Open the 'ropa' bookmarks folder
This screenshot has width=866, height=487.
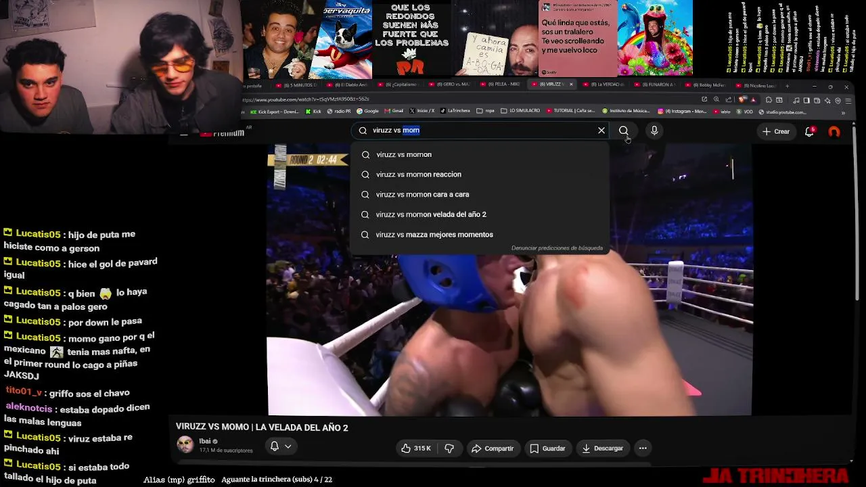pos(486,112)
